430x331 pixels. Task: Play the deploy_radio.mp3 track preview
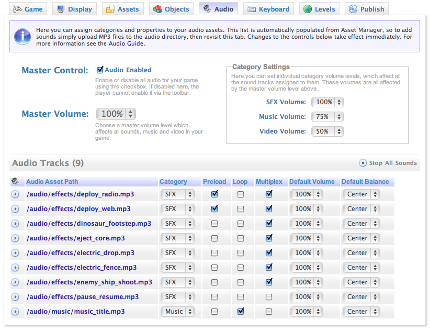click(15, 194)
